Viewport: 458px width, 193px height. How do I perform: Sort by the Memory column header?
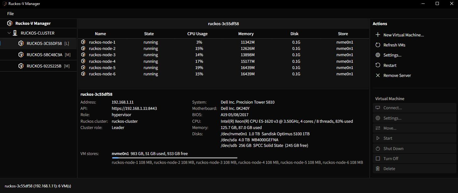246,34
